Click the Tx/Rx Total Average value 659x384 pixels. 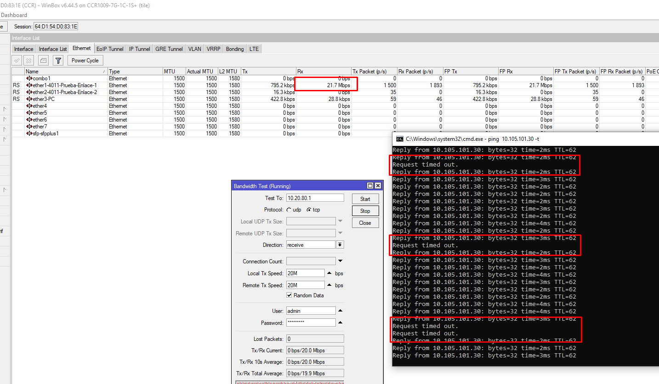(315, 373)
